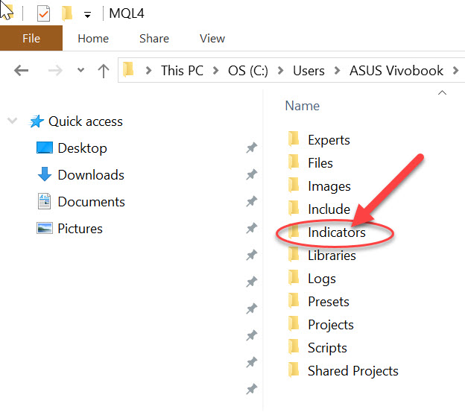The image size is (465, 412).
Task: Click the pin icon beside Desktop
Action: coord(252,148)
